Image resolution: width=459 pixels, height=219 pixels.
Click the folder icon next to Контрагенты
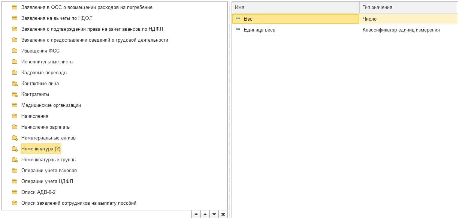tap(15, 94)
